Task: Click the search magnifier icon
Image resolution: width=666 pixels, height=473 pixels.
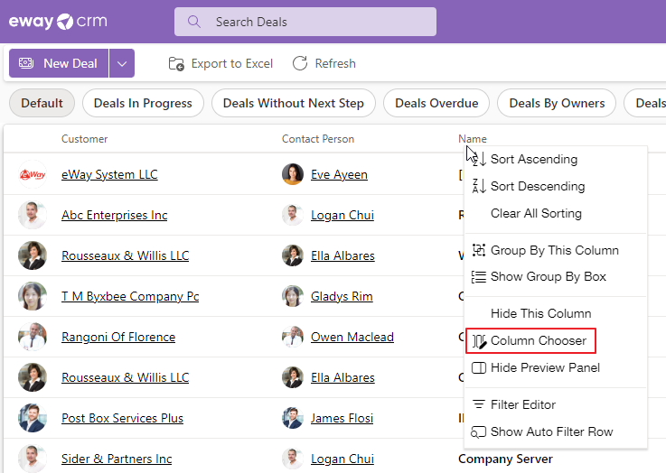Action: [194, 22]
